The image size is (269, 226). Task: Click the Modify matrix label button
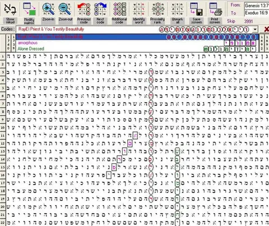pos(29,21)
